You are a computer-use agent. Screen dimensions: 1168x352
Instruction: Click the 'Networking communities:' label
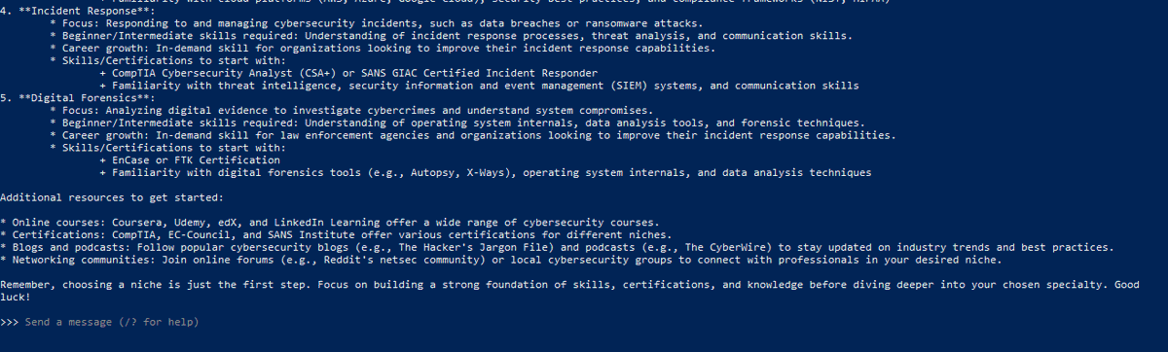pos(83,261)
